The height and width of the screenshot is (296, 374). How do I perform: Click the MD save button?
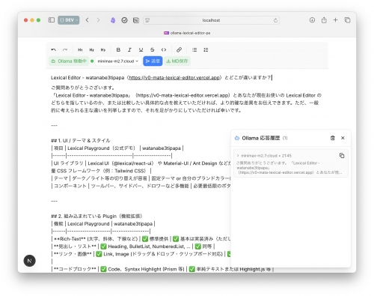coord(177,61)
